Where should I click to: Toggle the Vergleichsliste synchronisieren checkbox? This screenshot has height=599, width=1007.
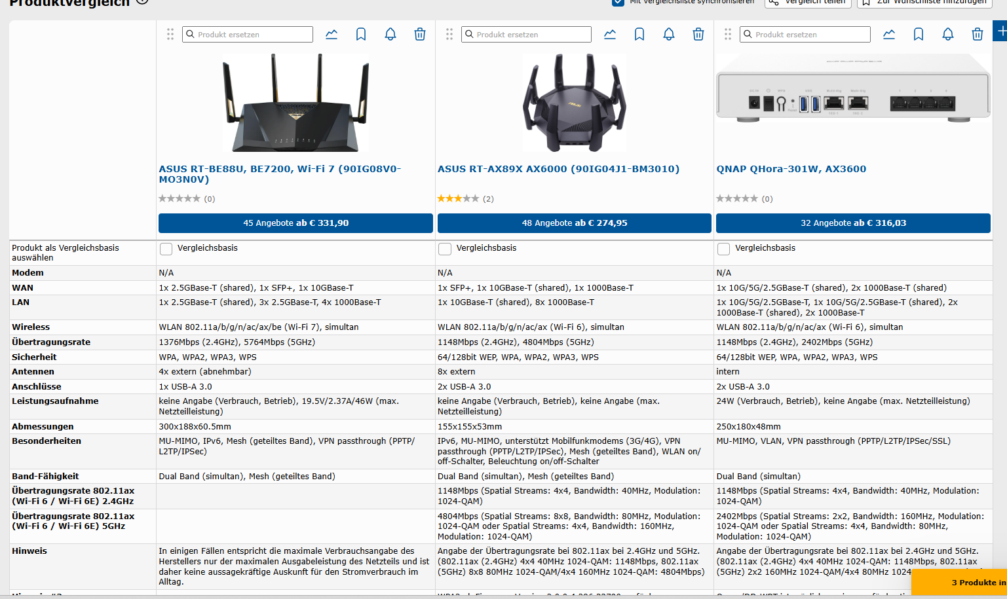[x=618, y=2]
